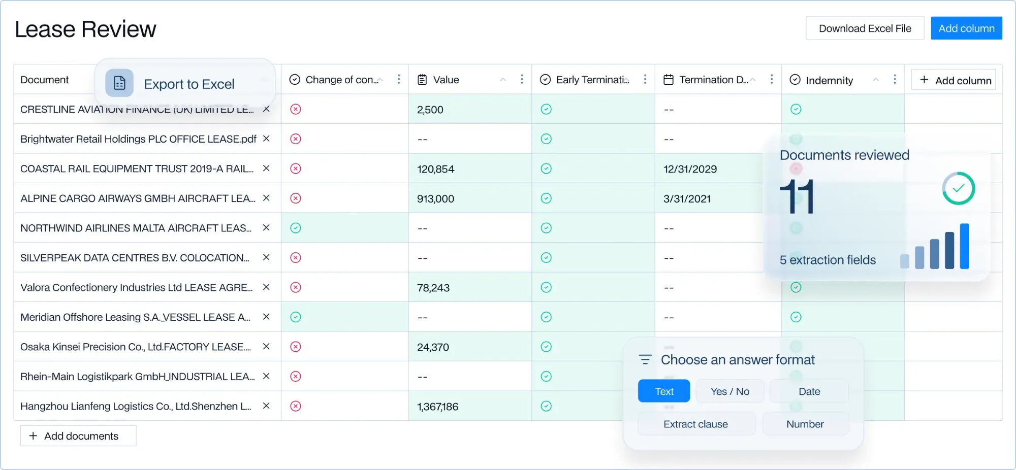
Task: Select the Yes / No answer format
Action: pyautogui.click(x=730, y=391)
